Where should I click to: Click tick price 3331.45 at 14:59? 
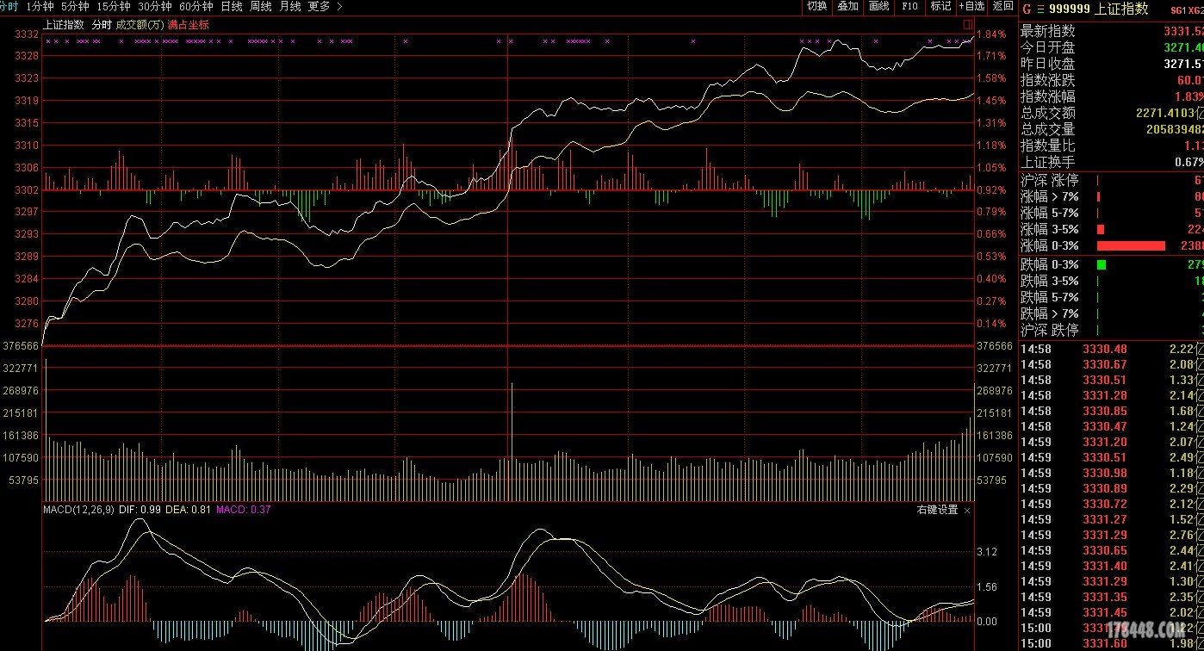click(x=1105, y=612)
